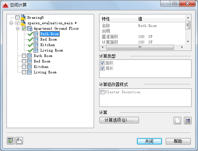
Task: Select Living Room under Apartment Ground Floor
Action: (x=51, y=50)
